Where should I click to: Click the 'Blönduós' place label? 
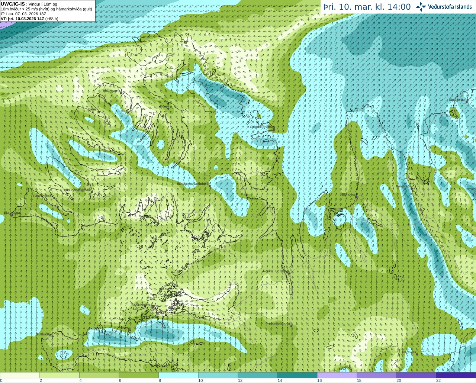pos(349,194)
